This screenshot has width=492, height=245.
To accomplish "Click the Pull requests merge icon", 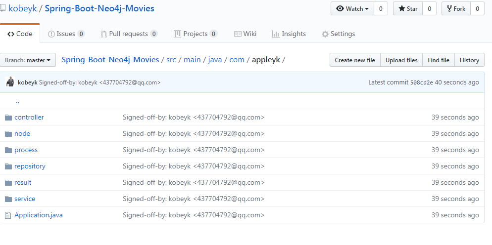I will pos(103,34).
